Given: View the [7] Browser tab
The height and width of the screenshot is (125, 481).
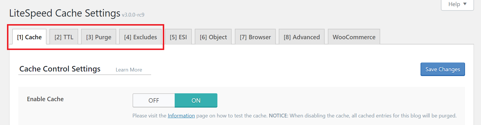Looking at the screenshot, I should tap(255, 37).
